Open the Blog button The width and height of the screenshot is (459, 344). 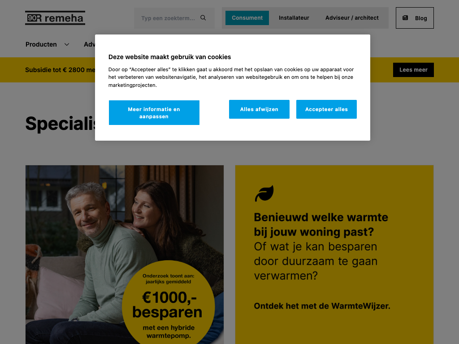click(x=415, y=18)
